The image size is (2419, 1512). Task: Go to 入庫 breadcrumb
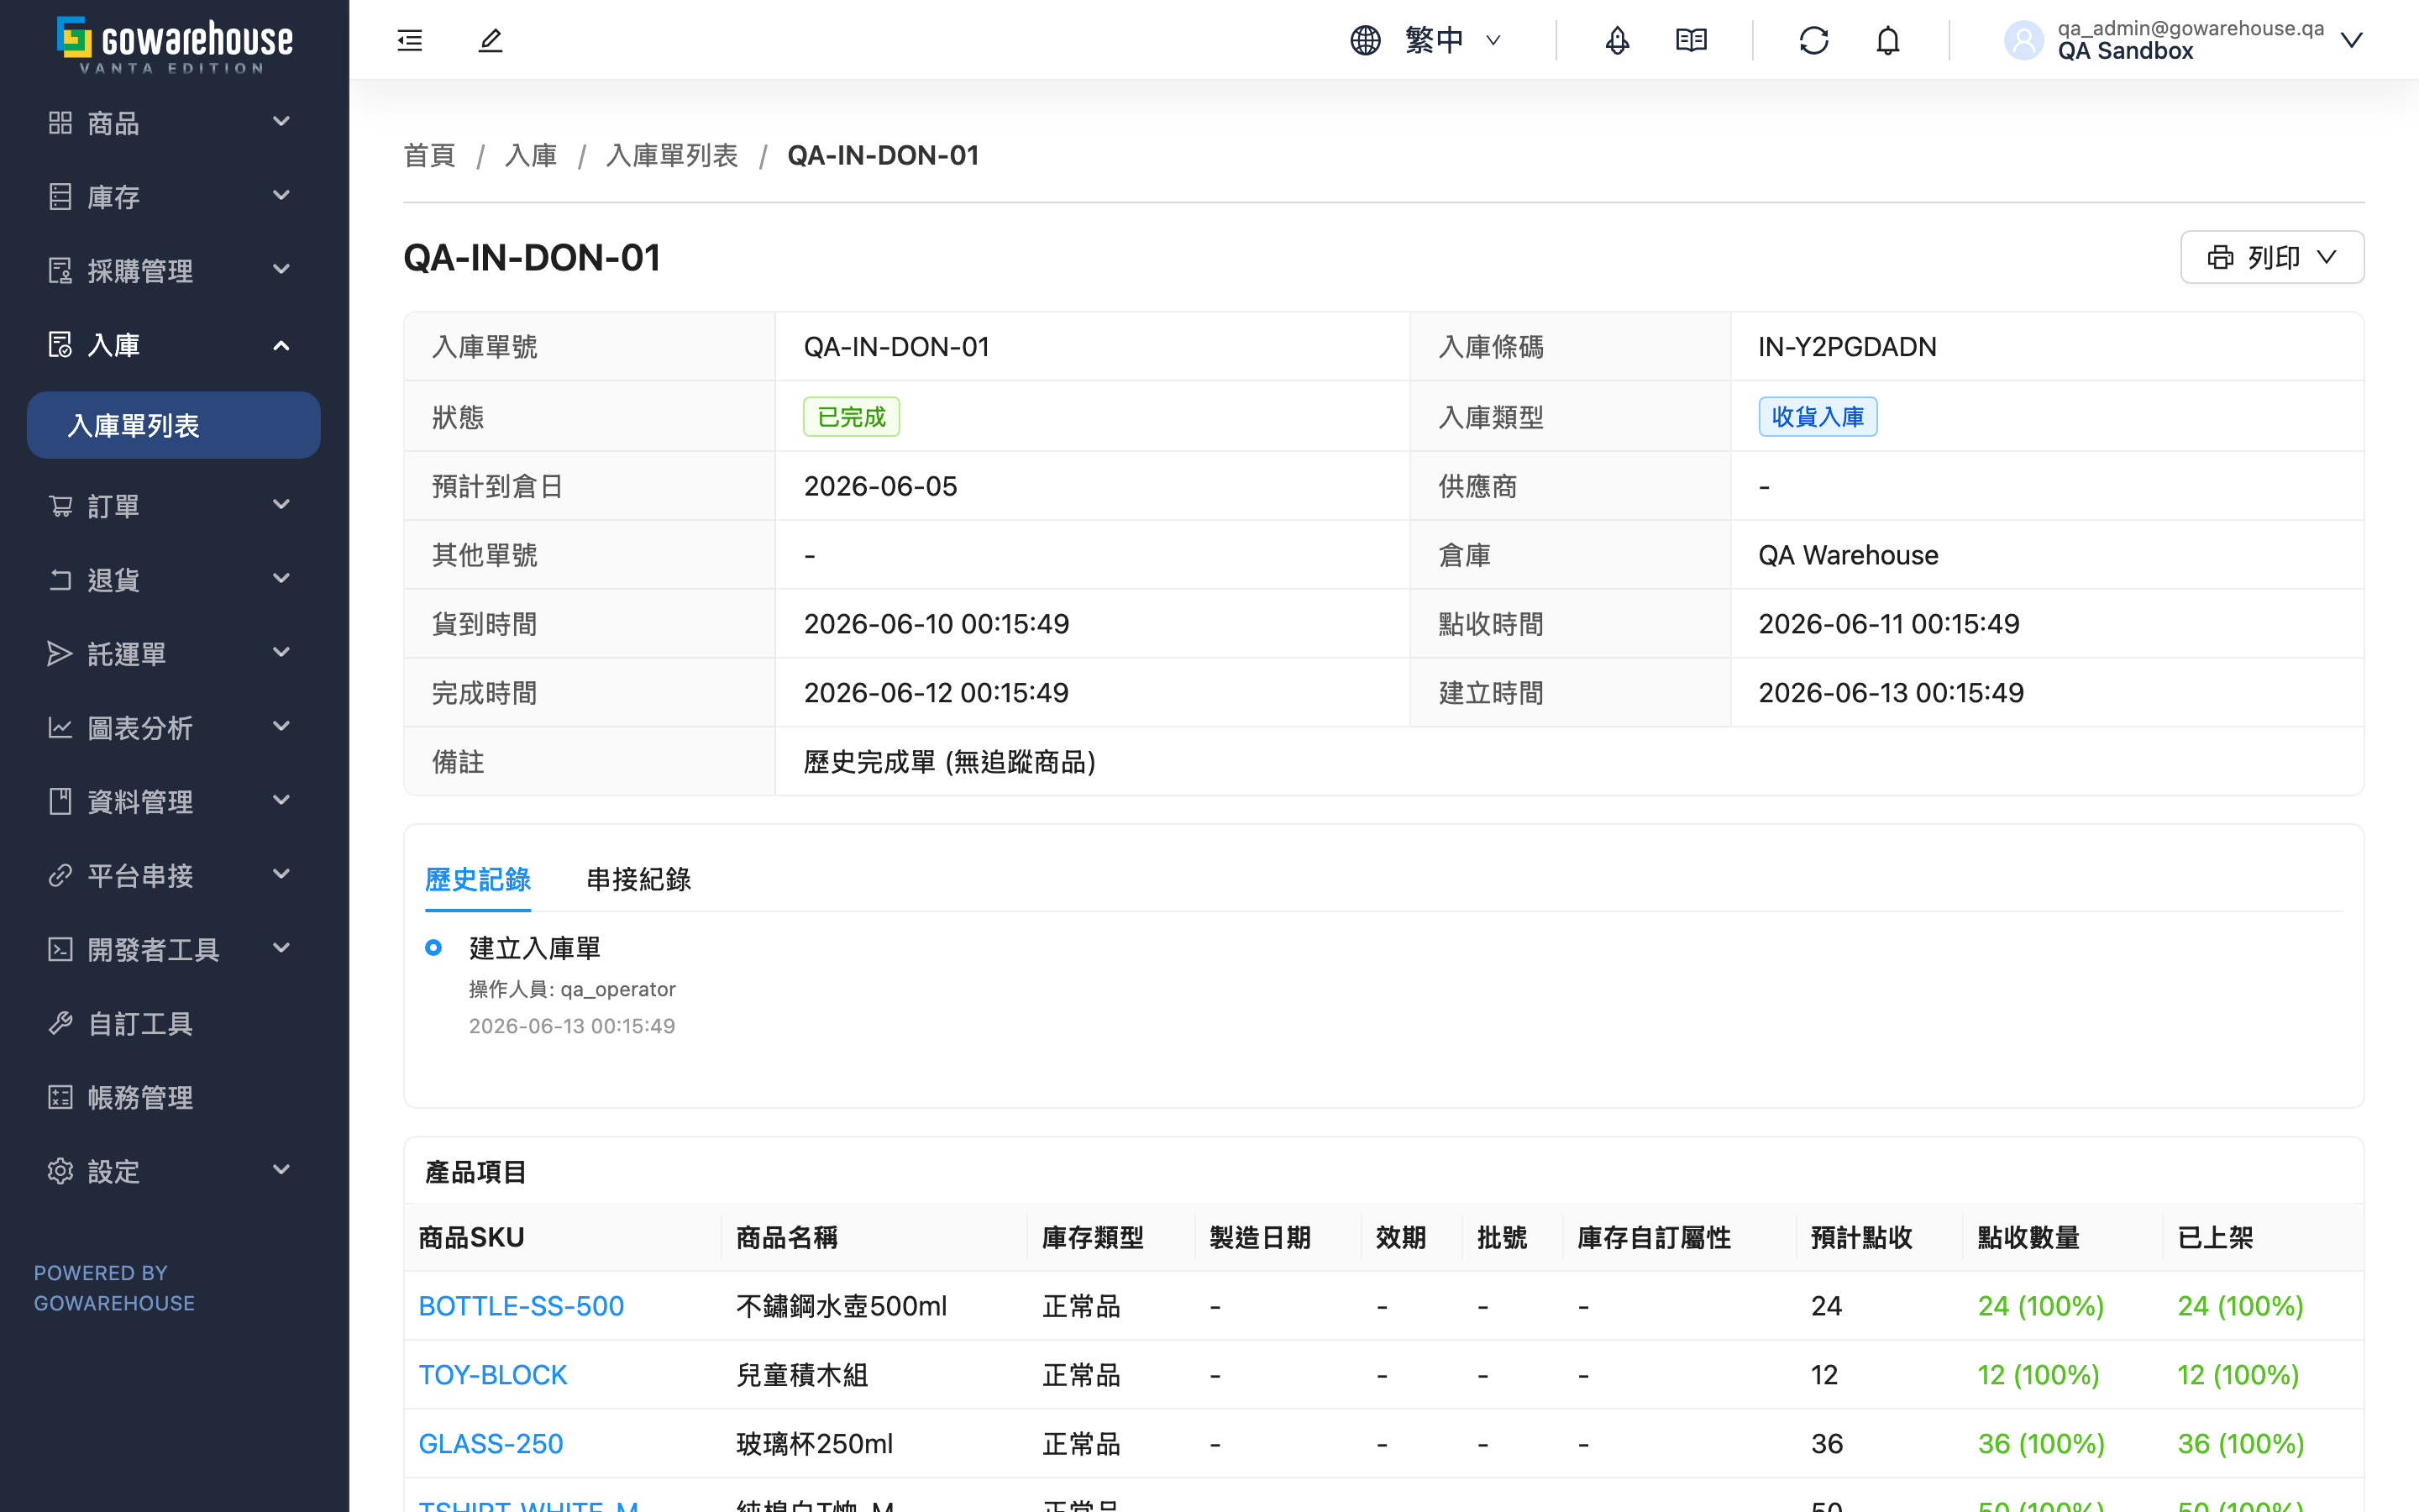pyautogui.click(x=531, y=155)
